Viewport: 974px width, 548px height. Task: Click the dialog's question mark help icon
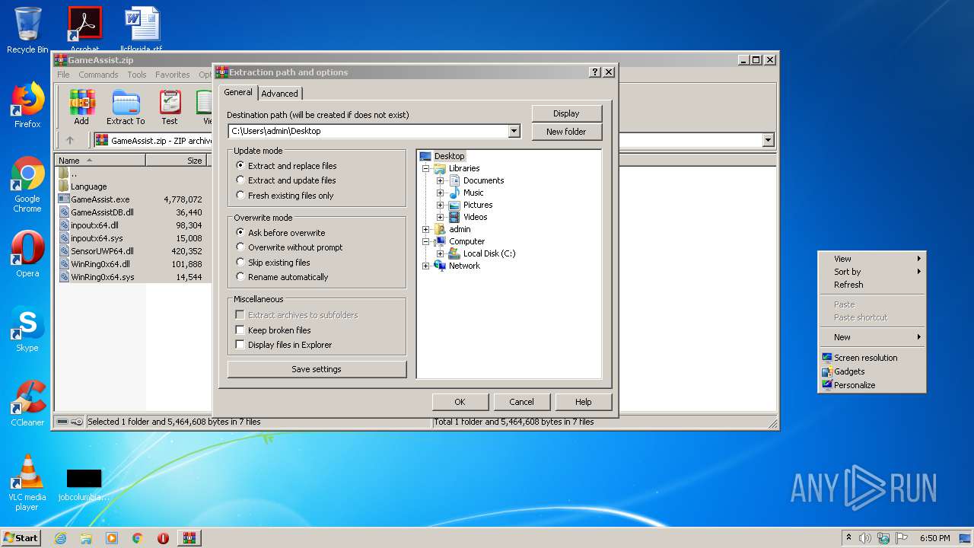coord(595,72)
